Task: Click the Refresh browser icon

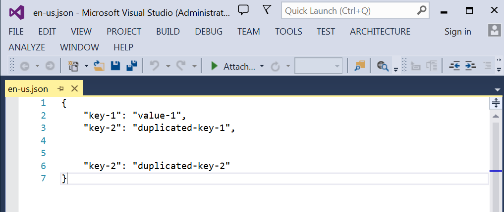Action: point(276,66)
